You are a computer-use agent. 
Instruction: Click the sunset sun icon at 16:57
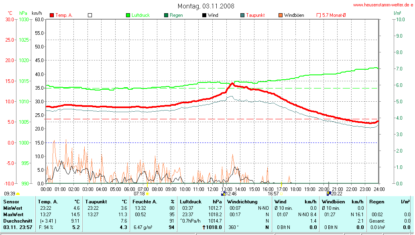[x=281, y=194]
